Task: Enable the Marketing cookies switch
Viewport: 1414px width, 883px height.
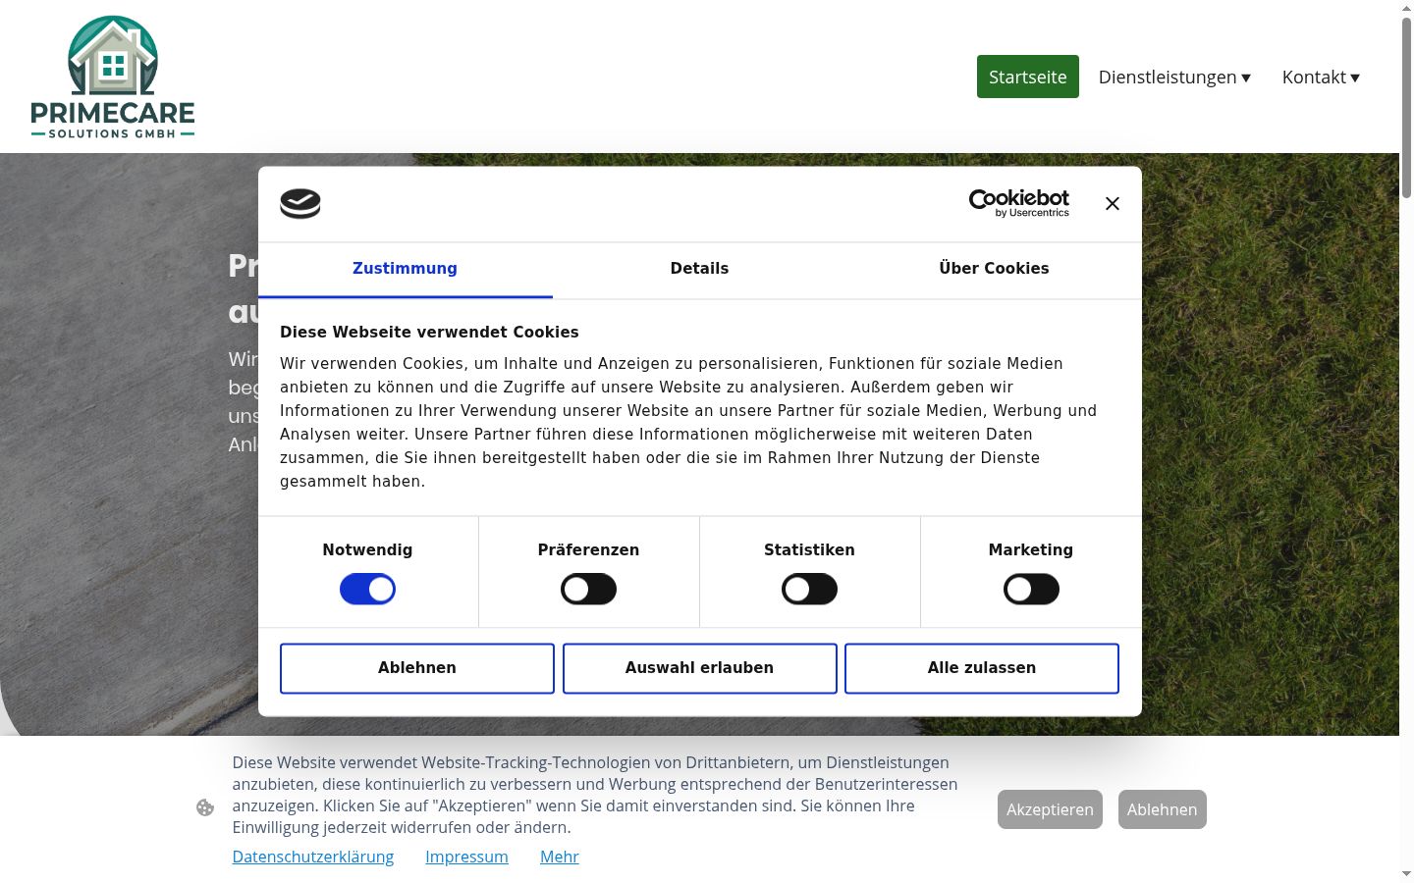Action: [x=1031, y=590]
